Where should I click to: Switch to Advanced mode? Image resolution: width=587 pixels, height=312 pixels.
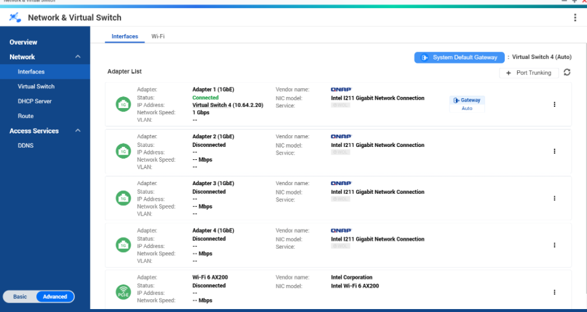coord(55,297)
